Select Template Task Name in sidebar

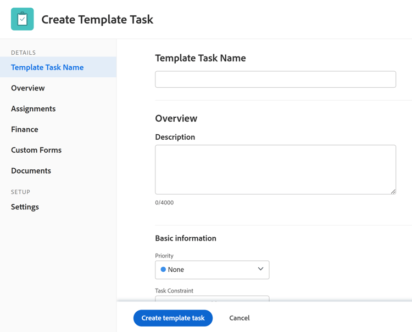(x=58, y=67)
